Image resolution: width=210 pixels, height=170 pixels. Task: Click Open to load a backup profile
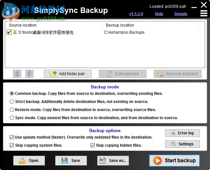coord(29,161)
